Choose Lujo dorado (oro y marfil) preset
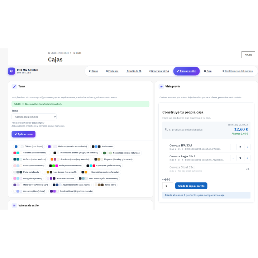This screenshot has width=258, height=258. [60, 172]
